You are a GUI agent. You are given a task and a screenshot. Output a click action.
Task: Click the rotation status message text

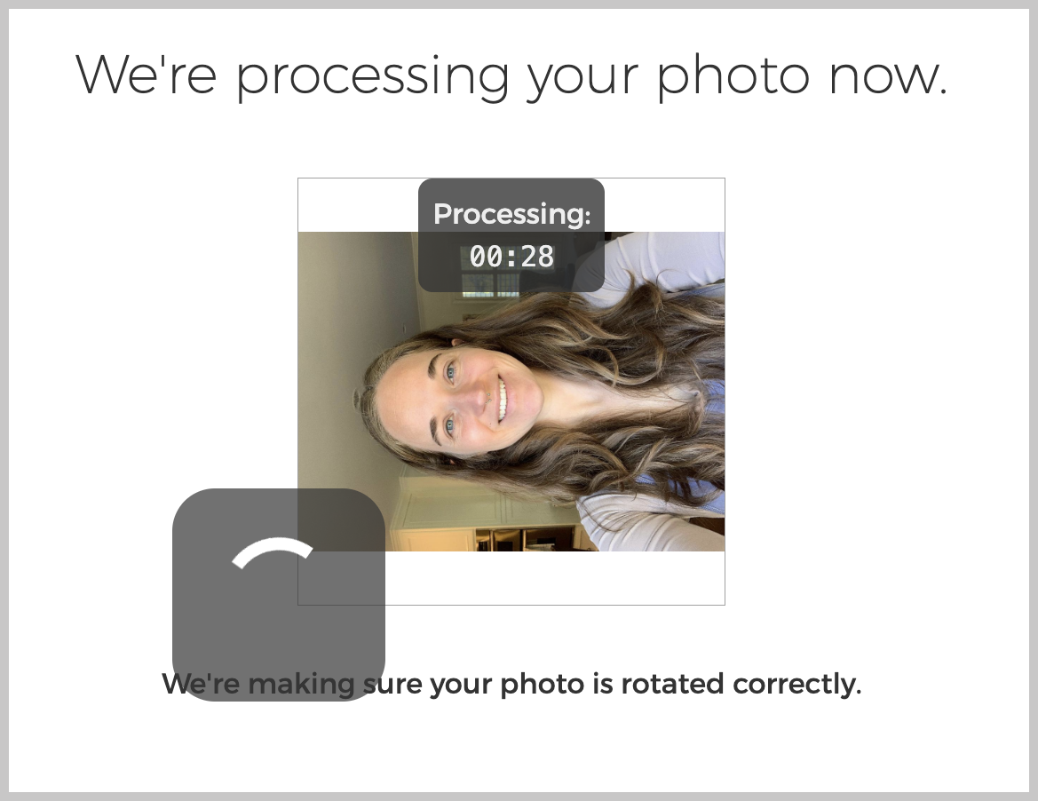point(511,684)
